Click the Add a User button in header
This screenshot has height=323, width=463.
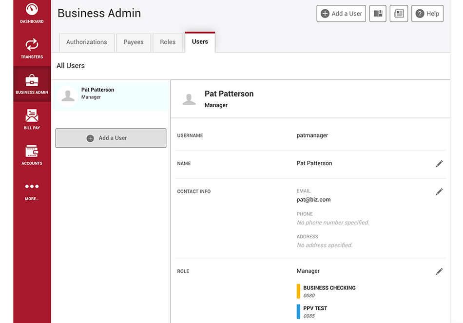pyautogui.click(x=341, y=14)
